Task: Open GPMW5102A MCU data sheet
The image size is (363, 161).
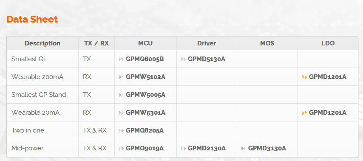Action: [145, 77]
